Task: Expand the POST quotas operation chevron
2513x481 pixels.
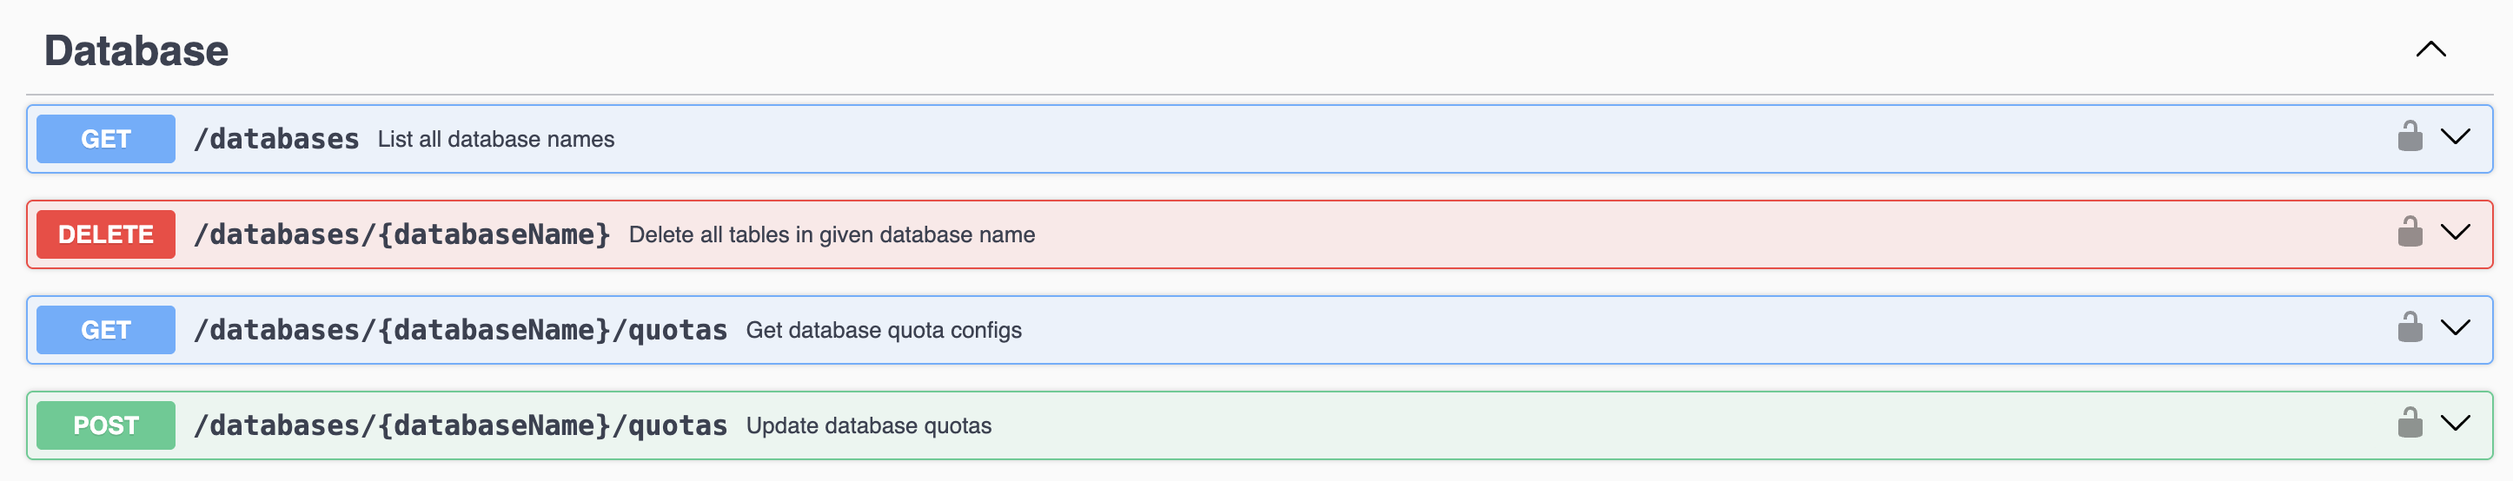Action: [2456, 424]
